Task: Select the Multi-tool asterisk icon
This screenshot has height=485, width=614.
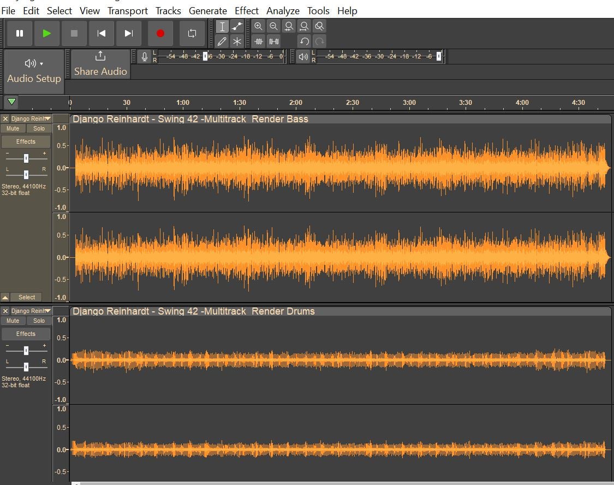Action: [237, 41]
